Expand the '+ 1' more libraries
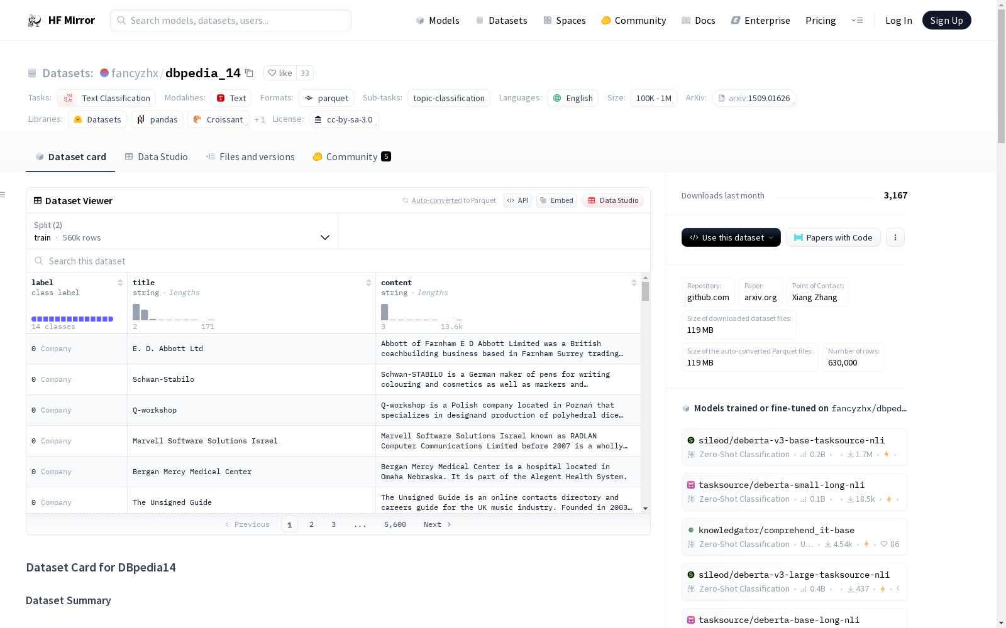The height and width of the screenshot is (628, 1006). coord(260,119)
